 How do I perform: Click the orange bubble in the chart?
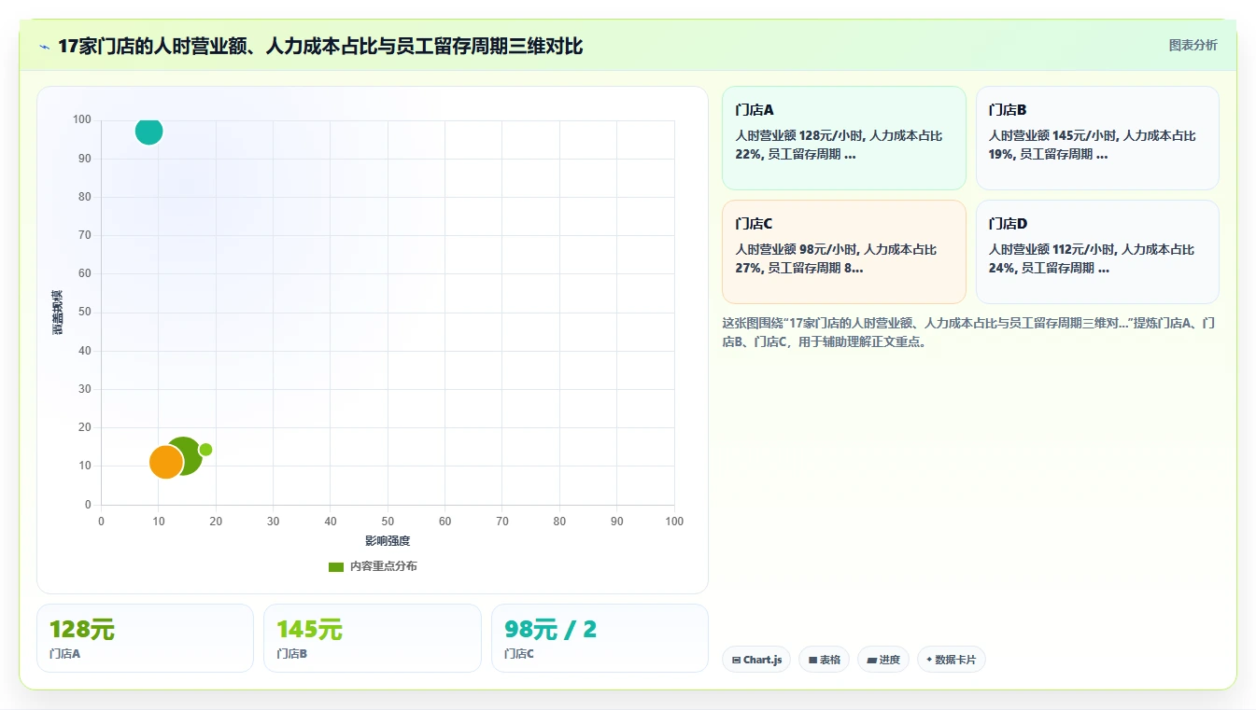(x=166, y=462)
